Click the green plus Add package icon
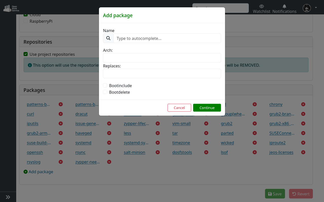The height and width of the screenshot is (202, 324). pyautogui.click(x=25, y=171)
